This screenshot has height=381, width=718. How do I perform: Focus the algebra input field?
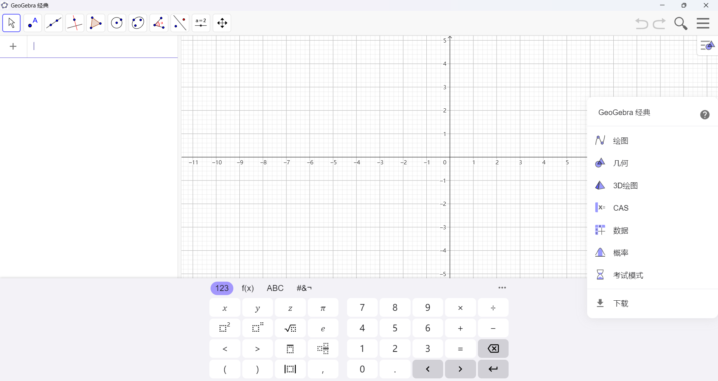[102, 46]
